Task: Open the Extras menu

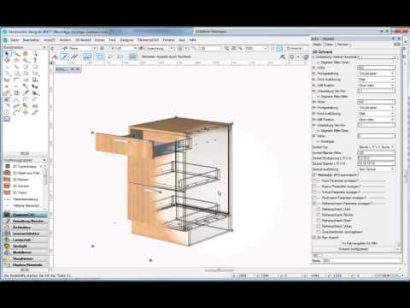Action: click(x=100, y=40)
